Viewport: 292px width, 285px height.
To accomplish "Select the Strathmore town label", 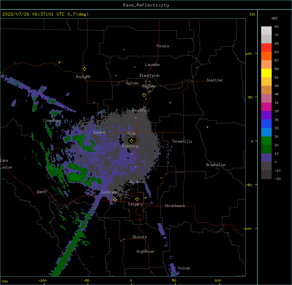I will coord(175,206).
